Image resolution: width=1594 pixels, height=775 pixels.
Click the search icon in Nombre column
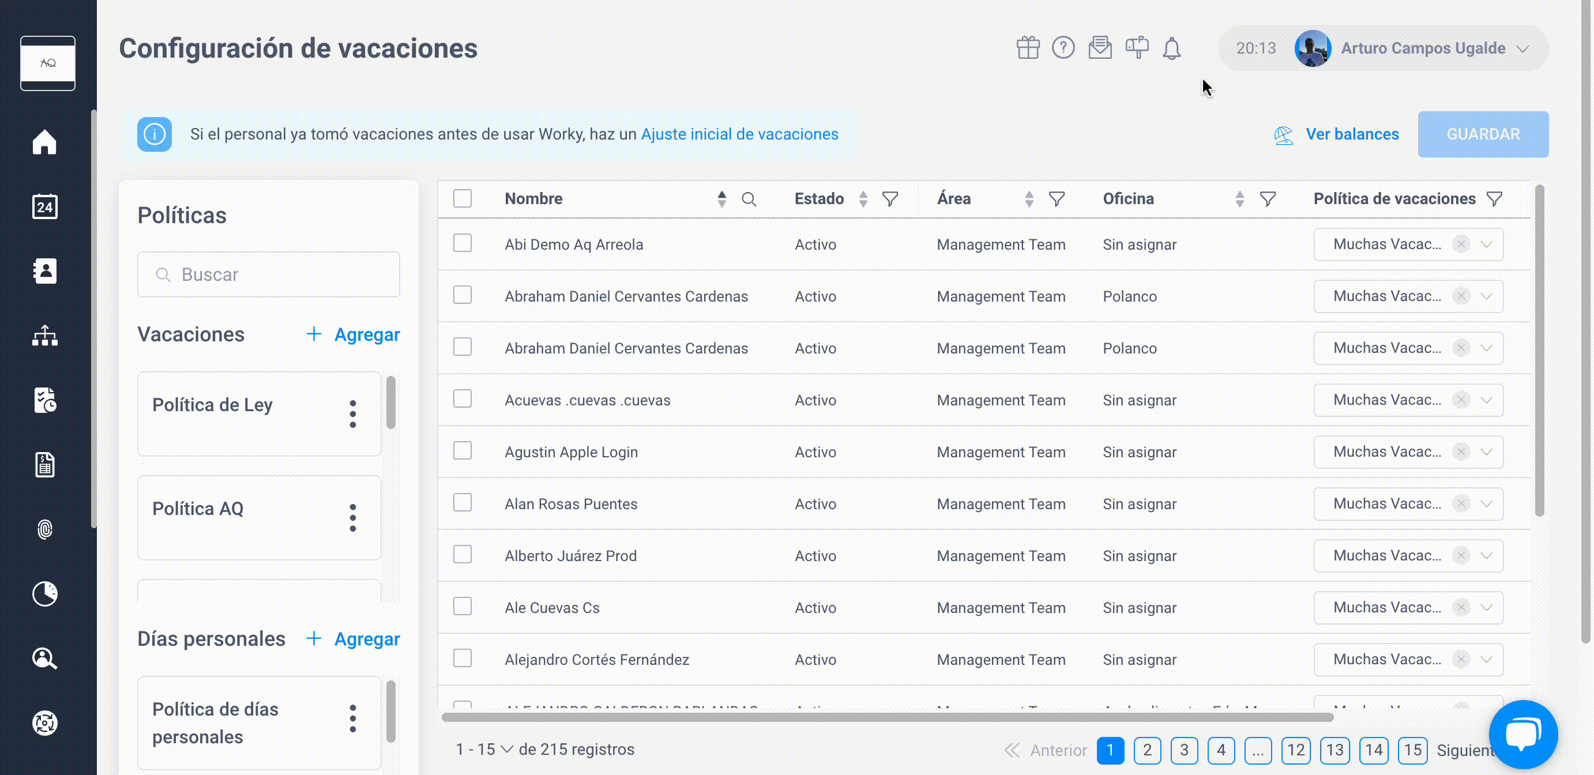pos(749,199)
